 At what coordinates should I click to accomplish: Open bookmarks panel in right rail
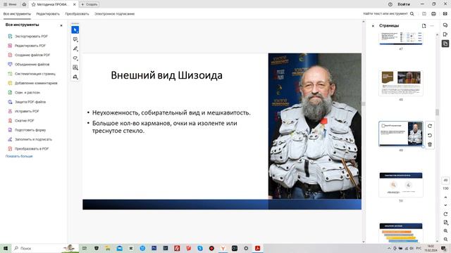(445, 34)
